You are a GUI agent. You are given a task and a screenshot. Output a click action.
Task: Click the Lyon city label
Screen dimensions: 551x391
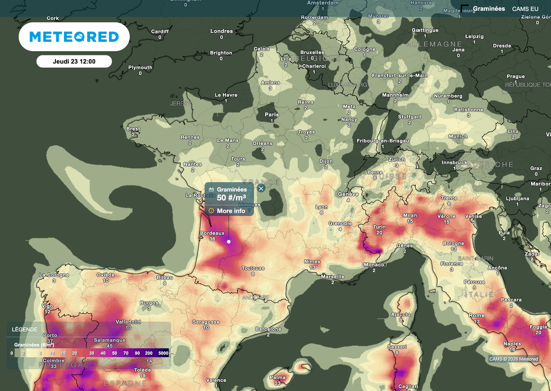(x=321, y=207)
